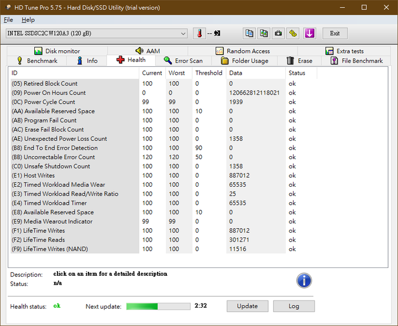
Task: Click the Update button
Action: (247, 306)
